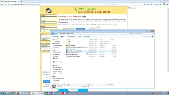Image resolution: width=169 pixels, height=95 pixels.
Task: Select K-Lite_Codec_Pack_1300_Mega.exe file
Action: tap(91, 51)
